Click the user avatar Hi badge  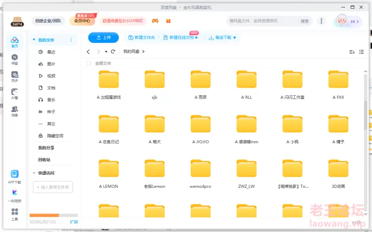click(x=348, y=21)
